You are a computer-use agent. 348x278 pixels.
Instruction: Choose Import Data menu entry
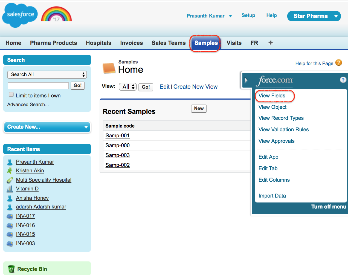click(272, 196)
